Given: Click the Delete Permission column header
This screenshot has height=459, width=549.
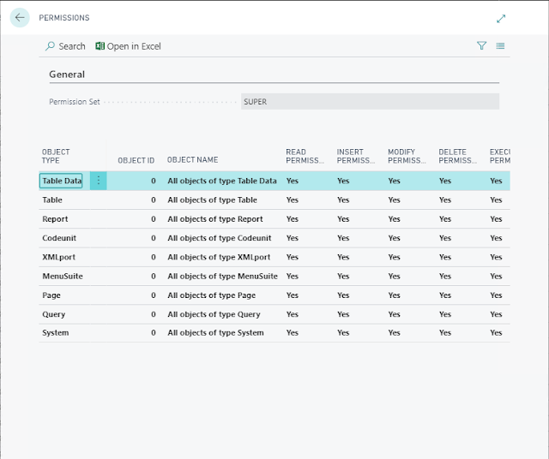Looking at the screenshot, I should (x=457, y=156).
